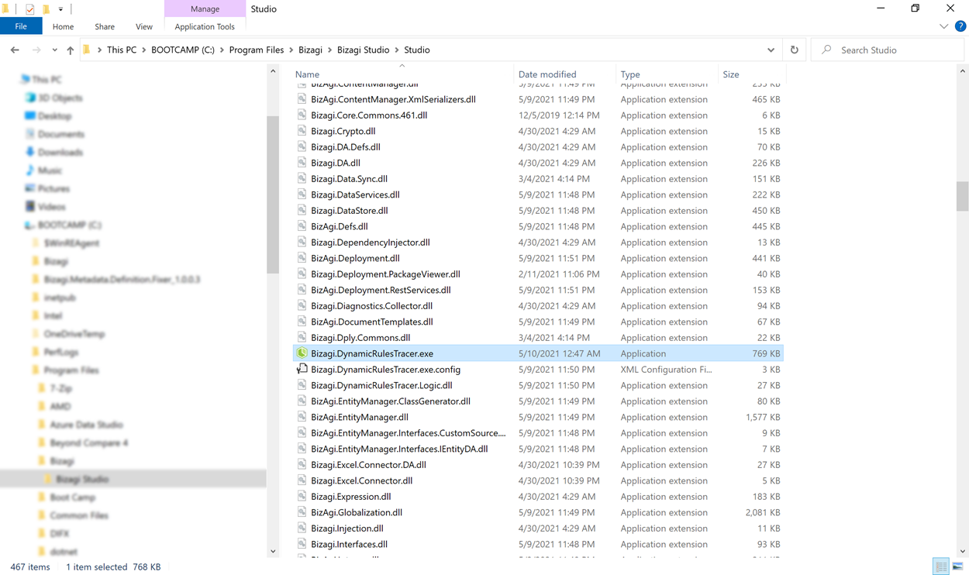Select Bizagi.Interfaces.dll file icon
Screen dimensions: 969x575
click(302, 544)
